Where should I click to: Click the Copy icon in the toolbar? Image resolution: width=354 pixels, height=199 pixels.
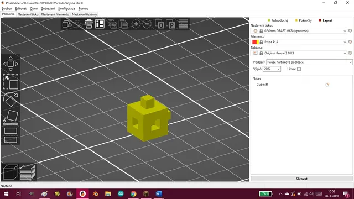click(x=112, y=24)
